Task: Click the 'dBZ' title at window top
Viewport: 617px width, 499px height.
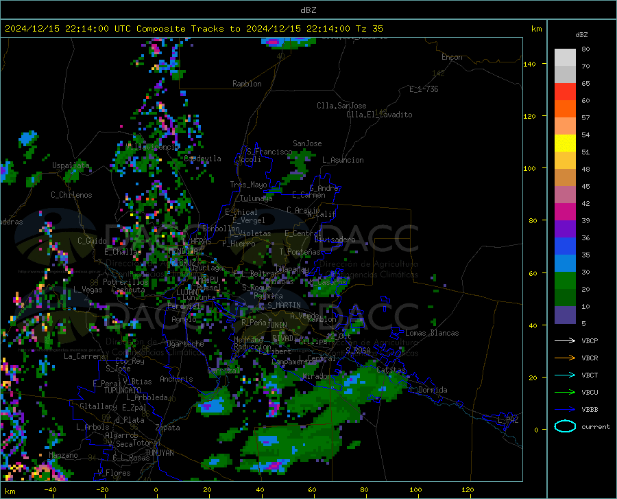Action: [x=308, y=10]
